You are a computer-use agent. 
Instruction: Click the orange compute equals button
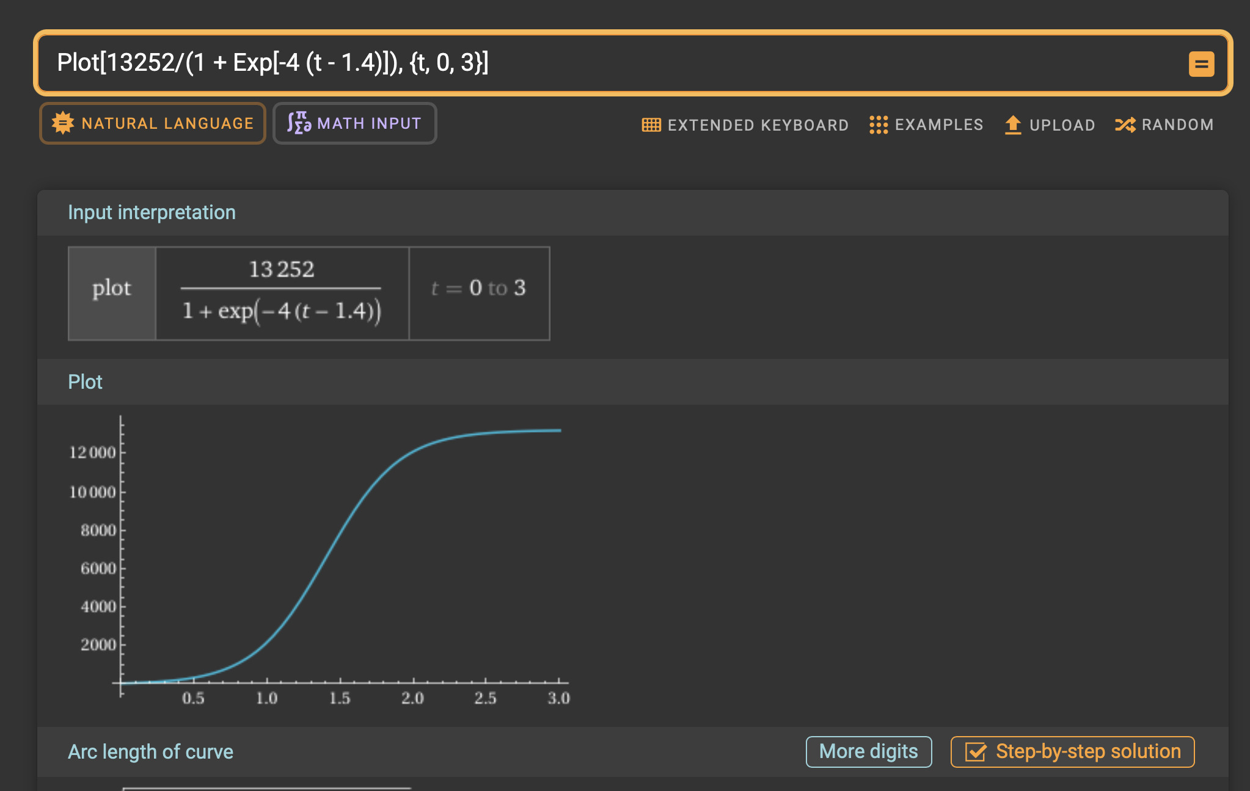coord(1201,64)
